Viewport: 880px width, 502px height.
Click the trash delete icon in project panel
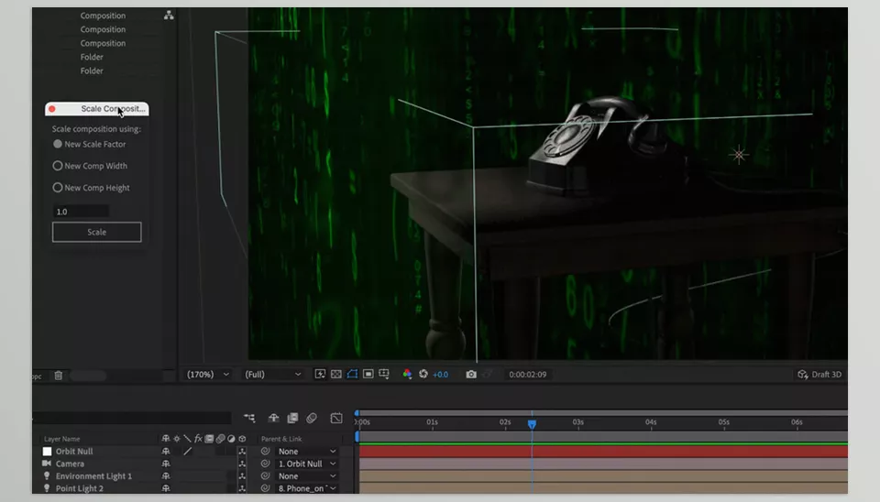[x=59, y=376]
